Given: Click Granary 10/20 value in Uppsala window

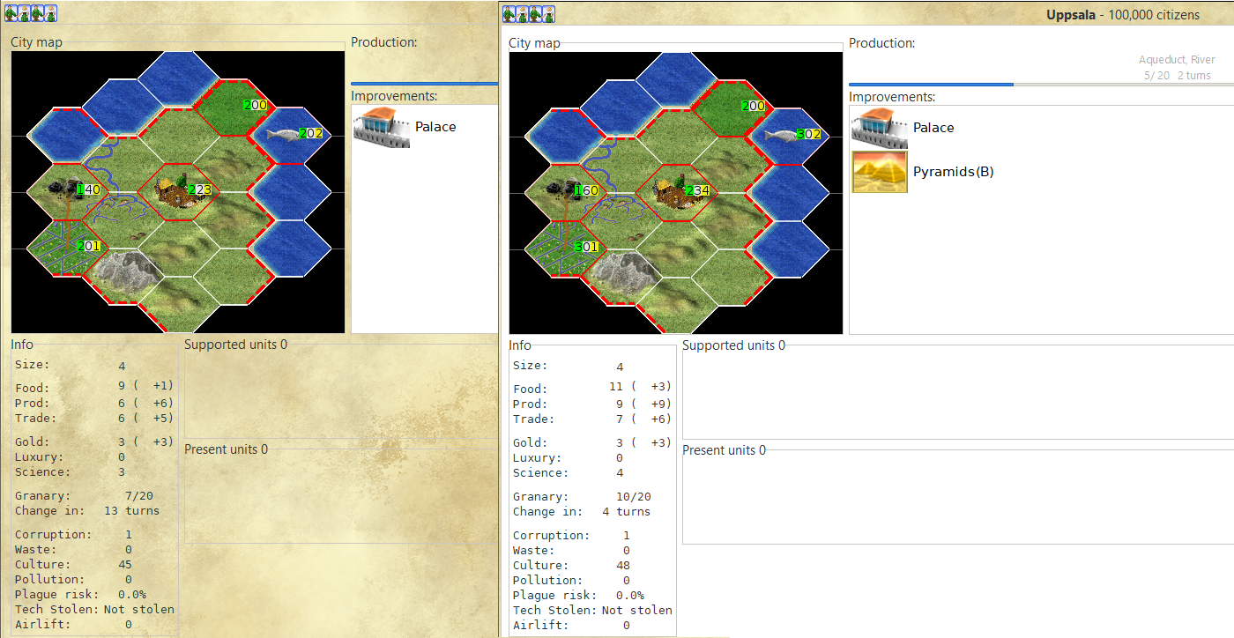Looking at the screenshot, I should pyautogui.click(x=635, y=497).
